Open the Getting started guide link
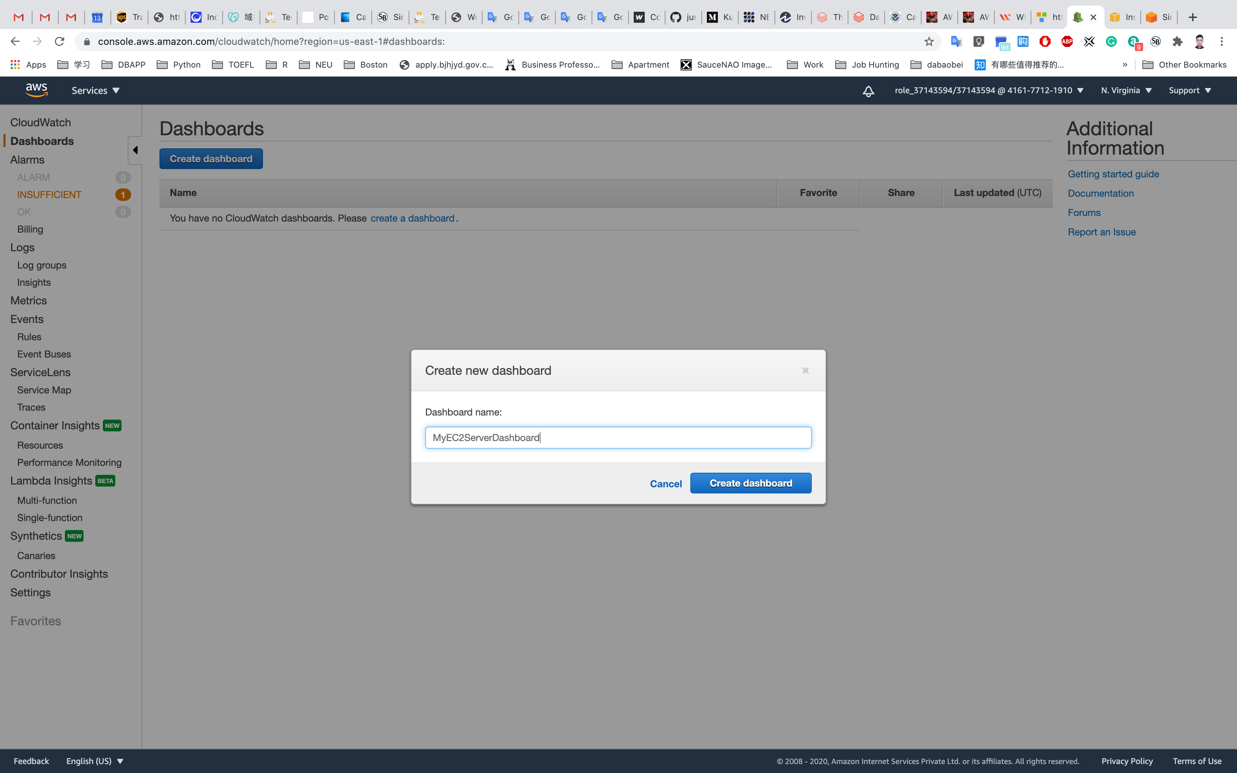1237x773 pixels. tap(1113, 174)
